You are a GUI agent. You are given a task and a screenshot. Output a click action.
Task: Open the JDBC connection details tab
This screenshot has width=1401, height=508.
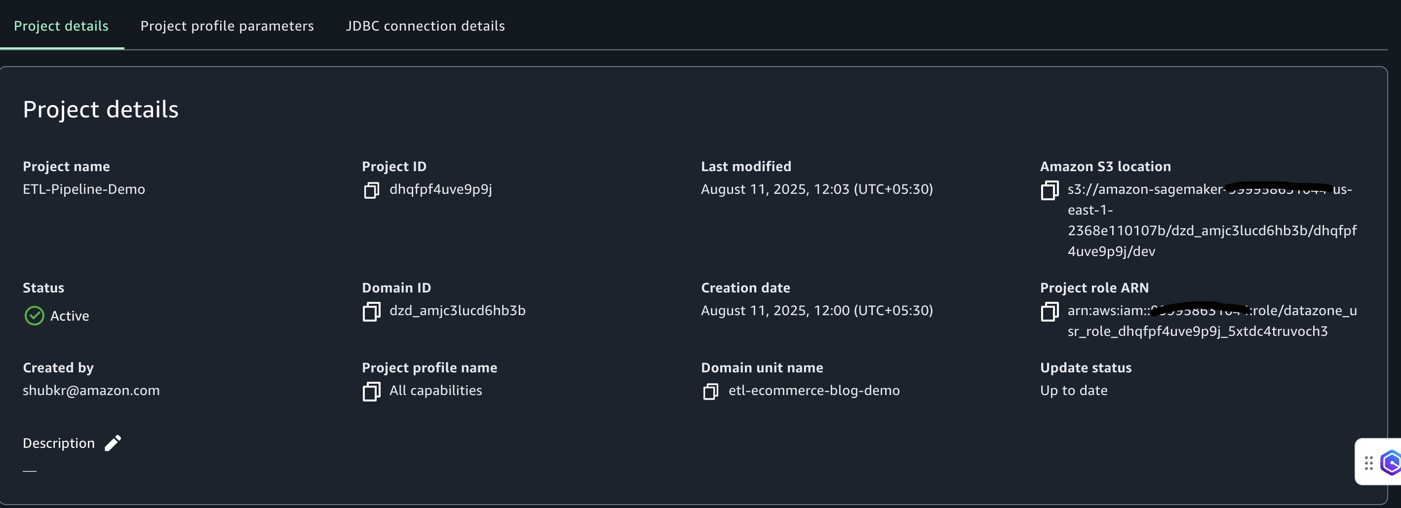pyautogui.click(x=426, y=26)
